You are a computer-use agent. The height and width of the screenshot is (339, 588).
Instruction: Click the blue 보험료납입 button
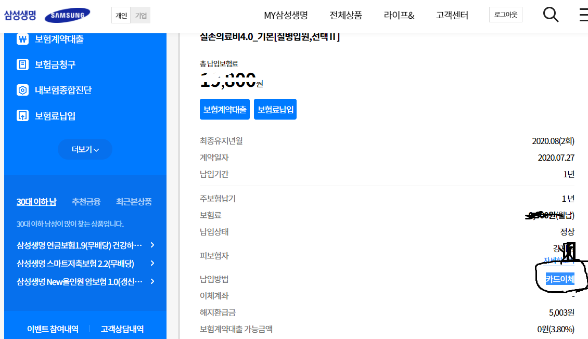click(x=275, y=109)
